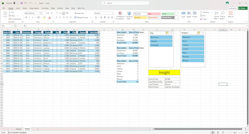
Task: Apply the red Font Color swatch
Action: pyautogui.click(x=49, y=17)
